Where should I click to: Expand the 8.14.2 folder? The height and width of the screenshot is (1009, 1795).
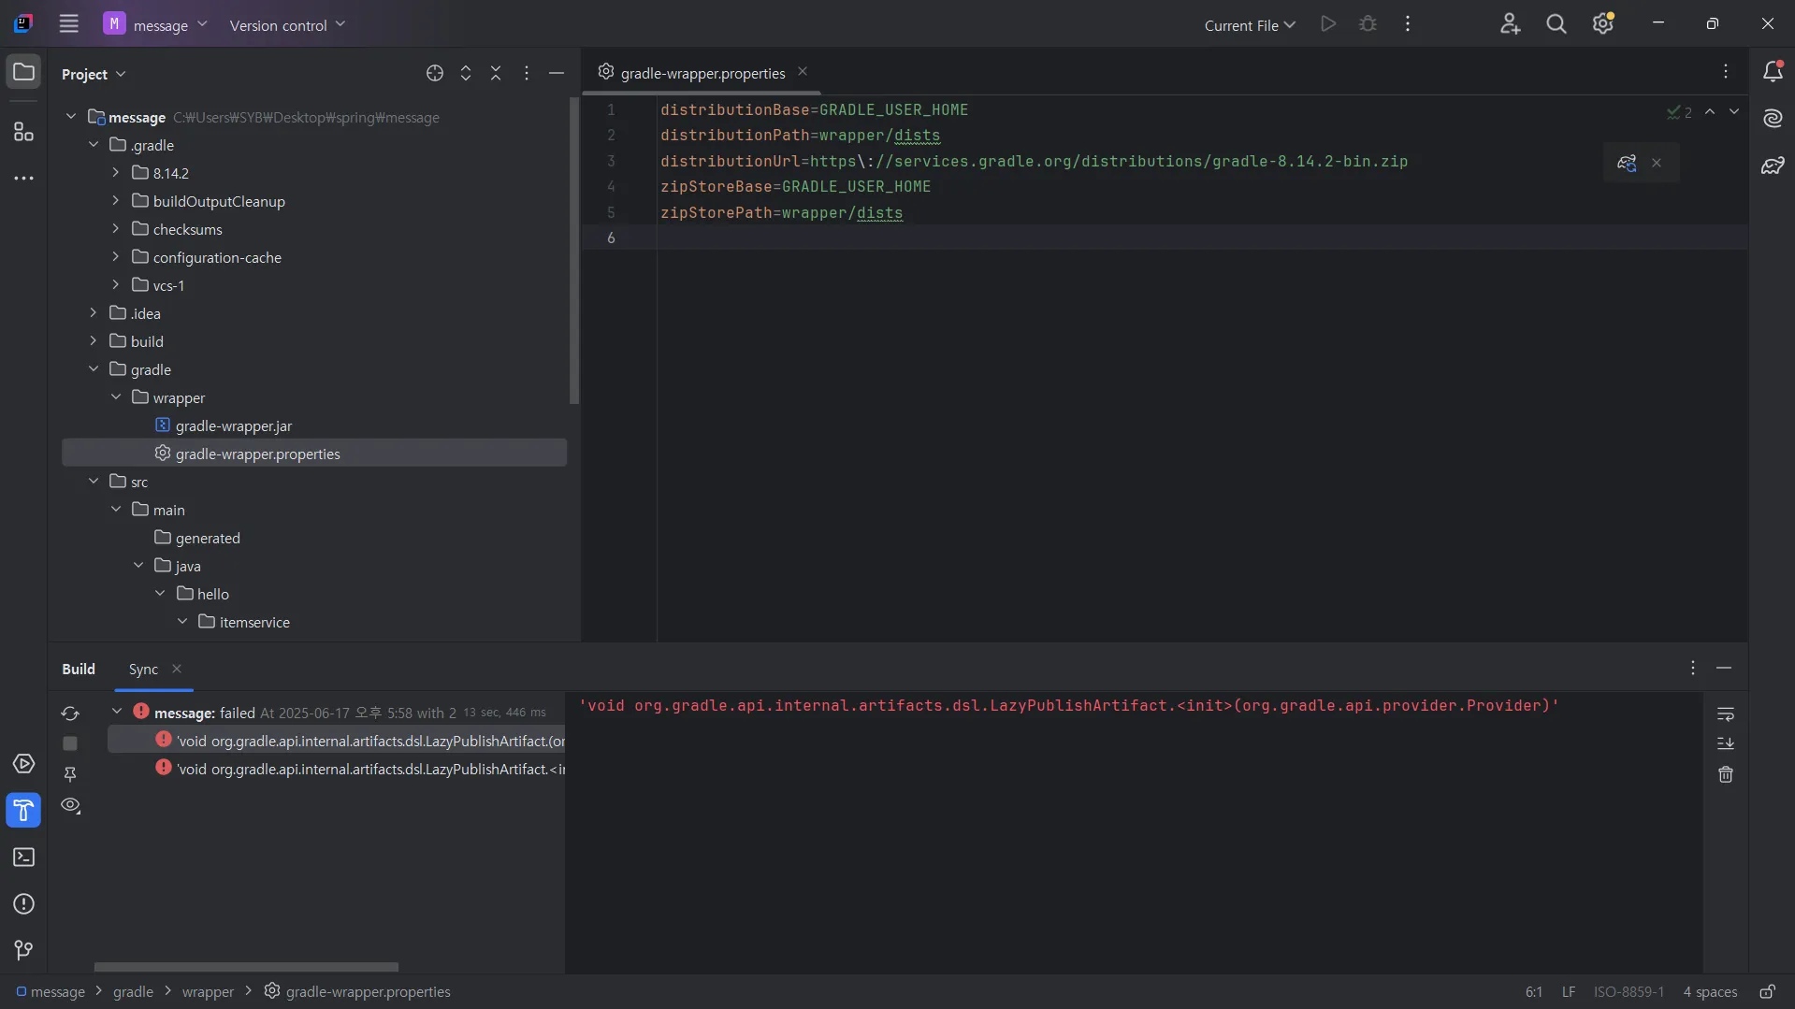(x=116, y=173)
